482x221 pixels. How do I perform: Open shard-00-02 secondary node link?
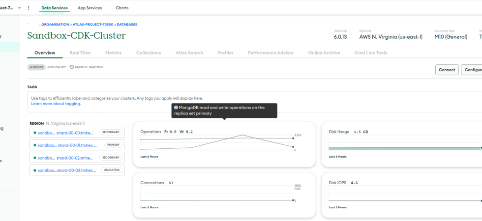tap(65, 158)
